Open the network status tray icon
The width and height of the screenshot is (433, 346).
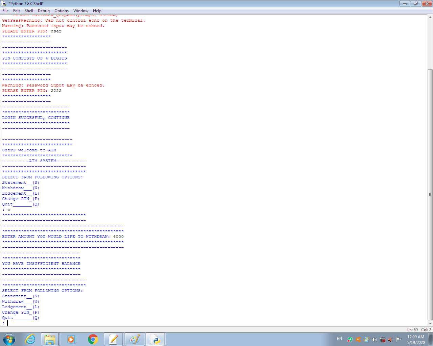(x=383, y=339)
